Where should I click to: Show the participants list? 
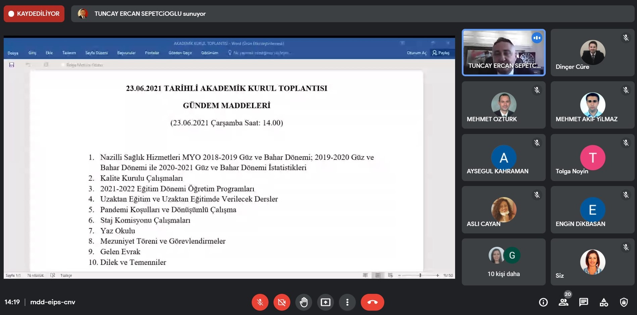coord(563,302)
